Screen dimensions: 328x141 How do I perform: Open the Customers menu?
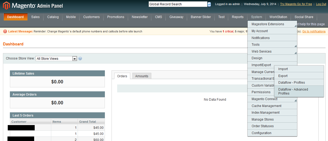[92, 17]
